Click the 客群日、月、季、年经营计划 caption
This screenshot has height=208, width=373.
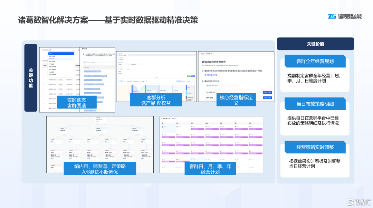[x=210, y=169]
